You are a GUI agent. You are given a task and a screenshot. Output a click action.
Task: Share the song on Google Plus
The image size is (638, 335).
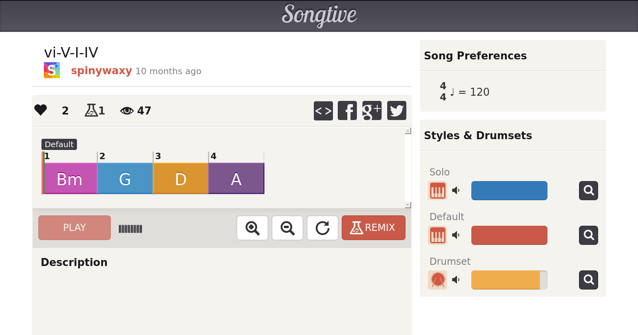click(x=372, y=110)
